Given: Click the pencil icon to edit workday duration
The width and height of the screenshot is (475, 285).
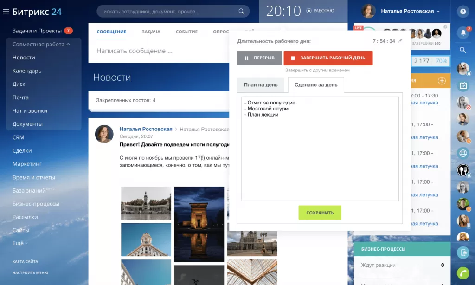Looking at the screenshot, I should (401, 41).
